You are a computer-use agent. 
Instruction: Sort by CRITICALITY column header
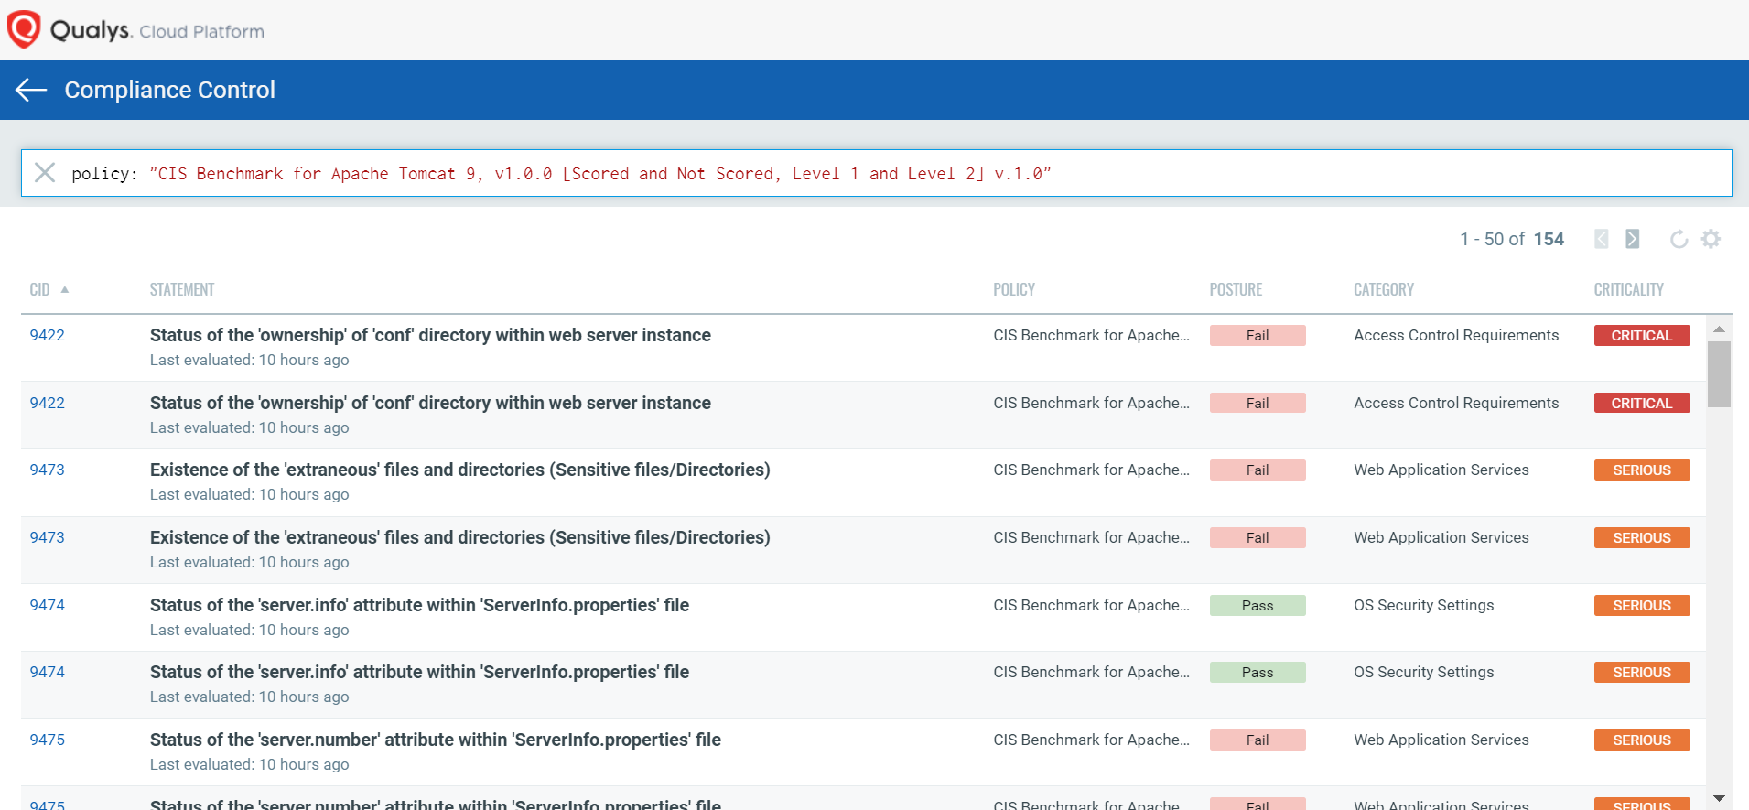[x=1628, y=289]
